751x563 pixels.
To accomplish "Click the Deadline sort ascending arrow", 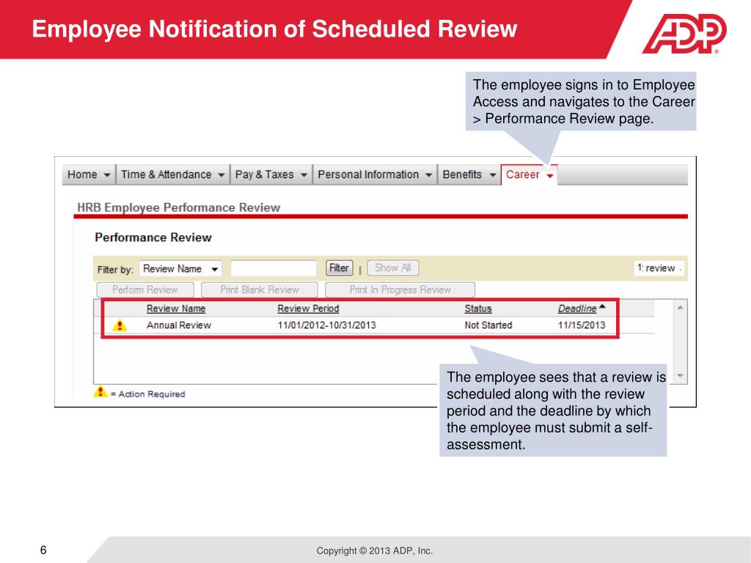I will 602,306.
